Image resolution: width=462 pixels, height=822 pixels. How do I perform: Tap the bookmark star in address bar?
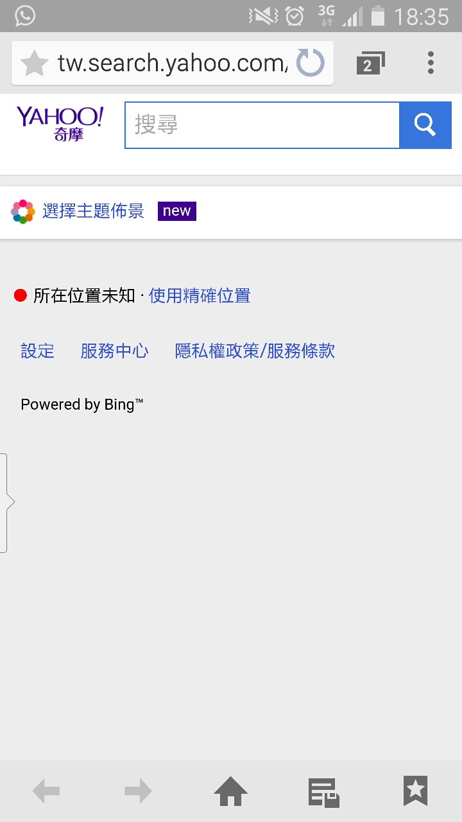[35, 64]
